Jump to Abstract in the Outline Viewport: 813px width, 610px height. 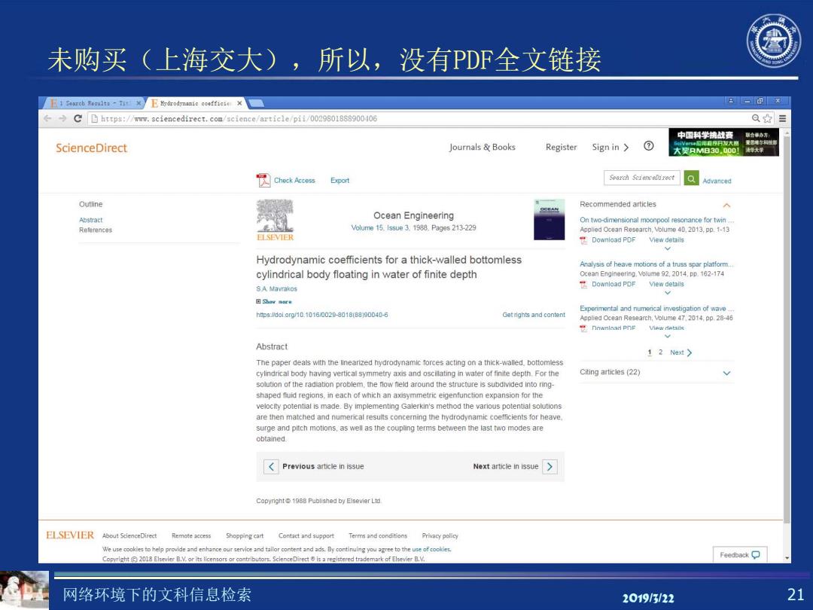(91, 220)
